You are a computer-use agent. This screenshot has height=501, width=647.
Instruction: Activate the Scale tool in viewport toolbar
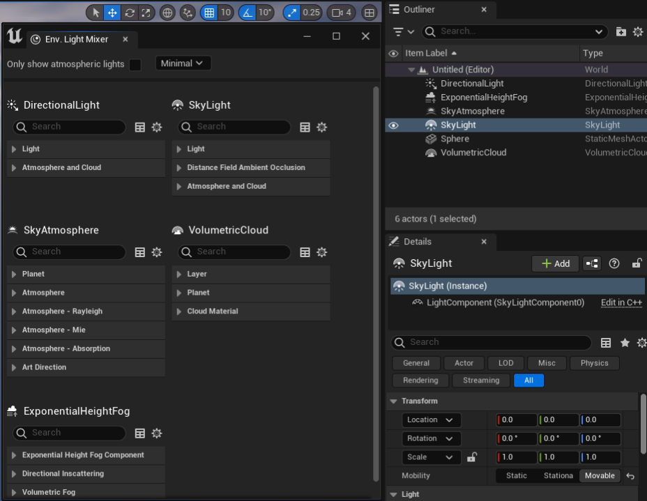(146, 13)
